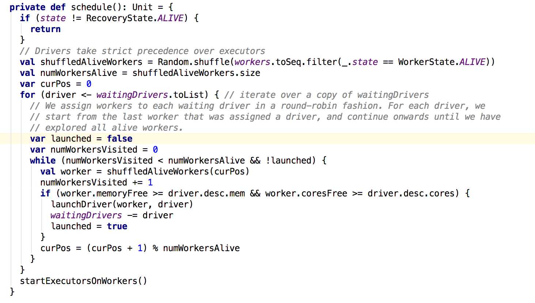Screen dimensions: 535x303
Task: Click "shuffledAliveWorkers" in its val declaration
Action: coord(91,62)
